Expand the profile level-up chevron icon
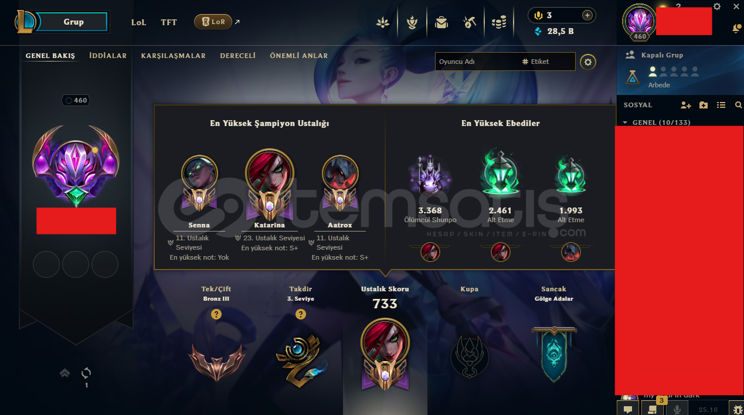 click(x=65, y=373)
